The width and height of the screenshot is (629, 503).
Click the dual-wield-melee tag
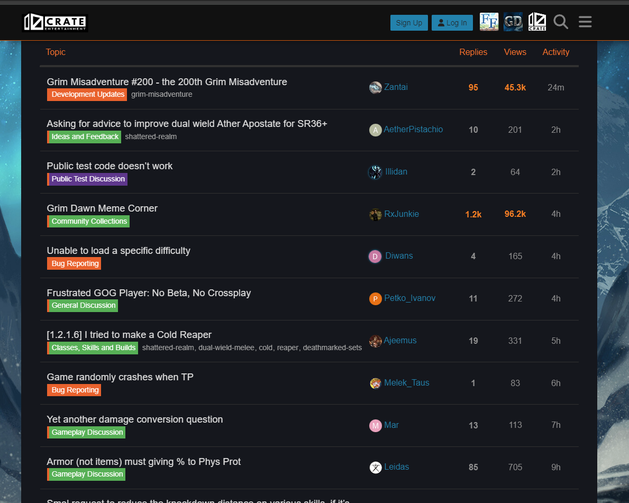226,348
